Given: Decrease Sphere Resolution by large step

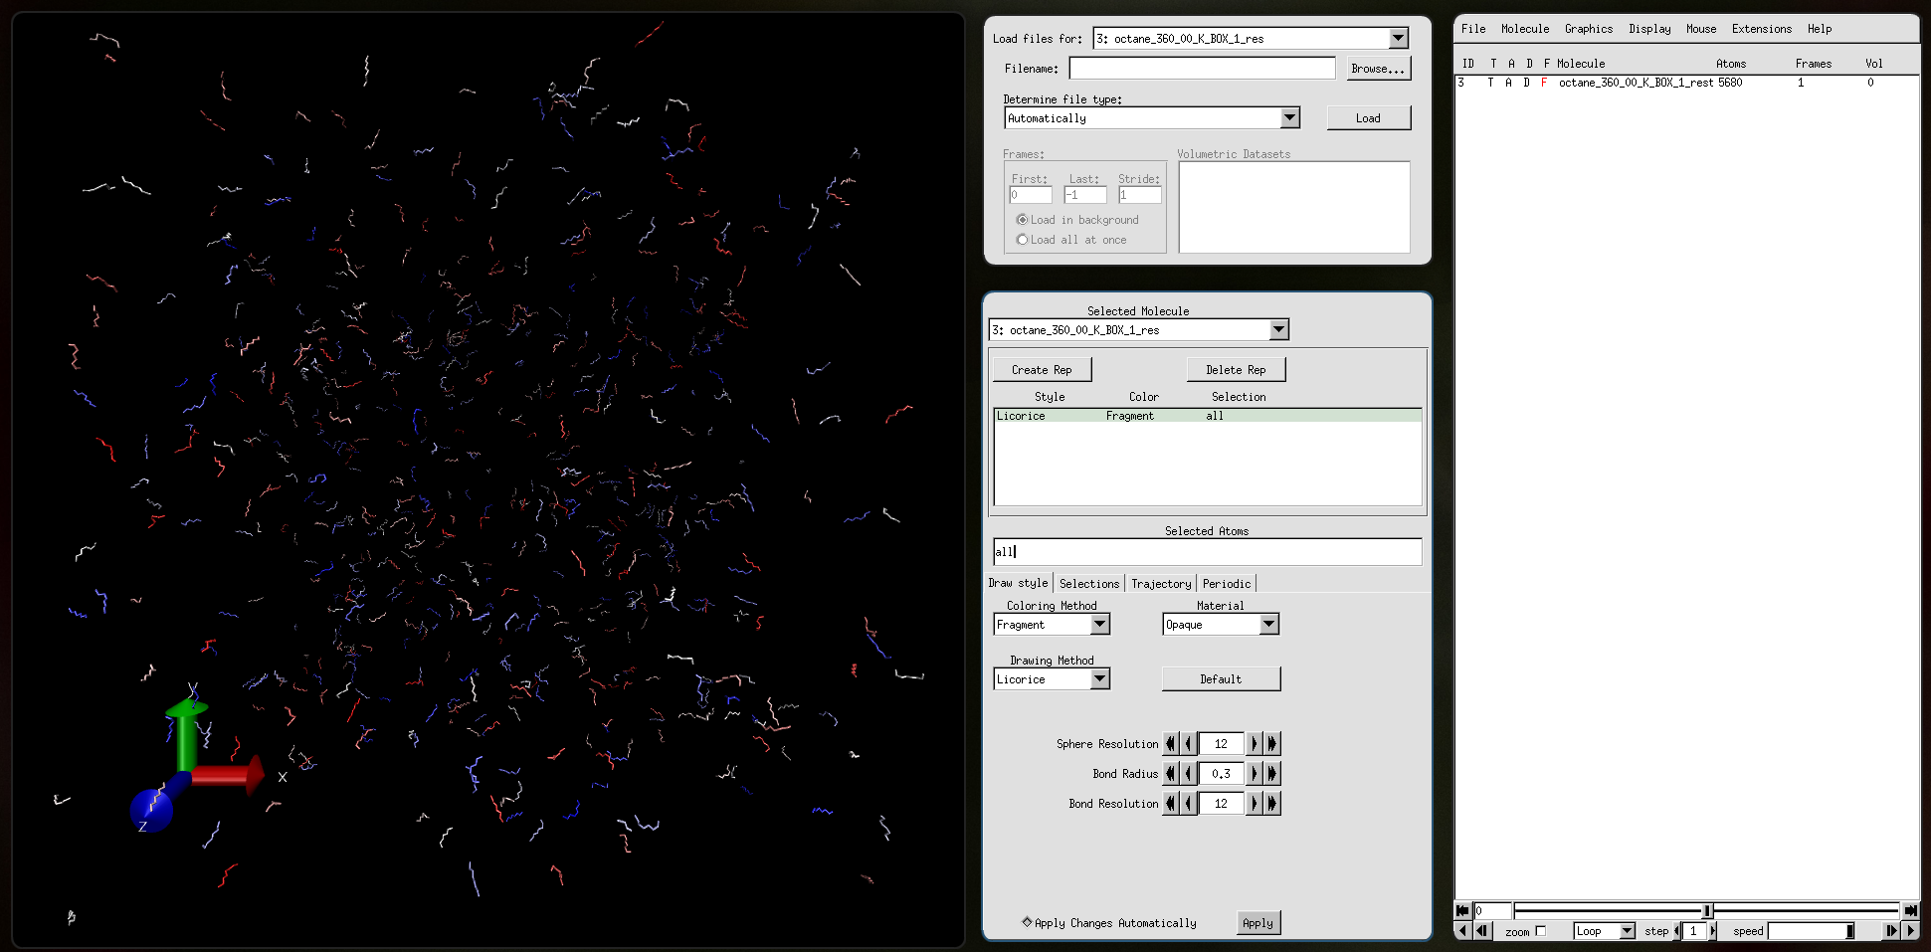Looking at the screenshot, I should coord(1171,744).
